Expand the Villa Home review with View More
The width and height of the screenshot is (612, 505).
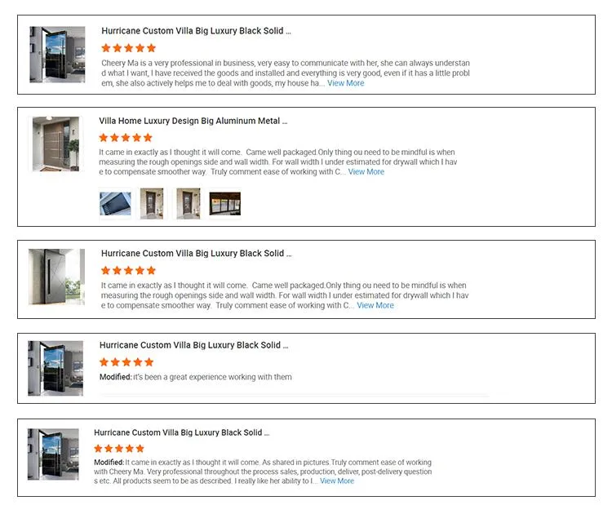click(x=366, y=172)
